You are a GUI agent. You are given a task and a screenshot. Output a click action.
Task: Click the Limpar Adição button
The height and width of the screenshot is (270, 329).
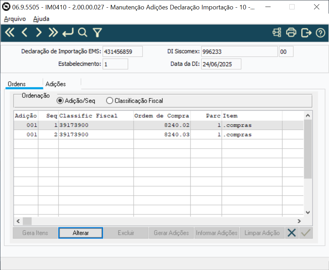click(262, 233)
